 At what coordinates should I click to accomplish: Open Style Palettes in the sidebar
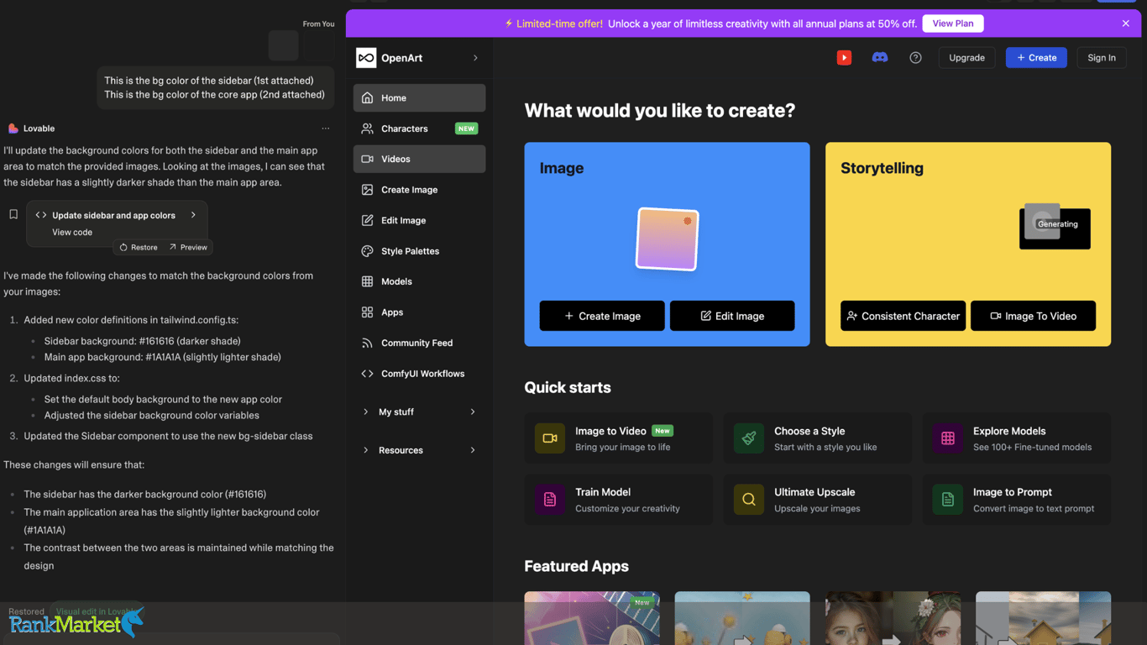click(x=419, y=251)
